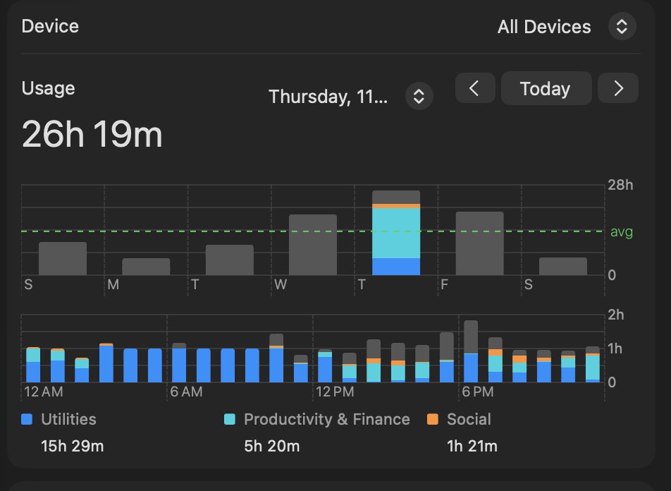
Task: Click the Productivity & Finance legend label
Action: (327, 419)
